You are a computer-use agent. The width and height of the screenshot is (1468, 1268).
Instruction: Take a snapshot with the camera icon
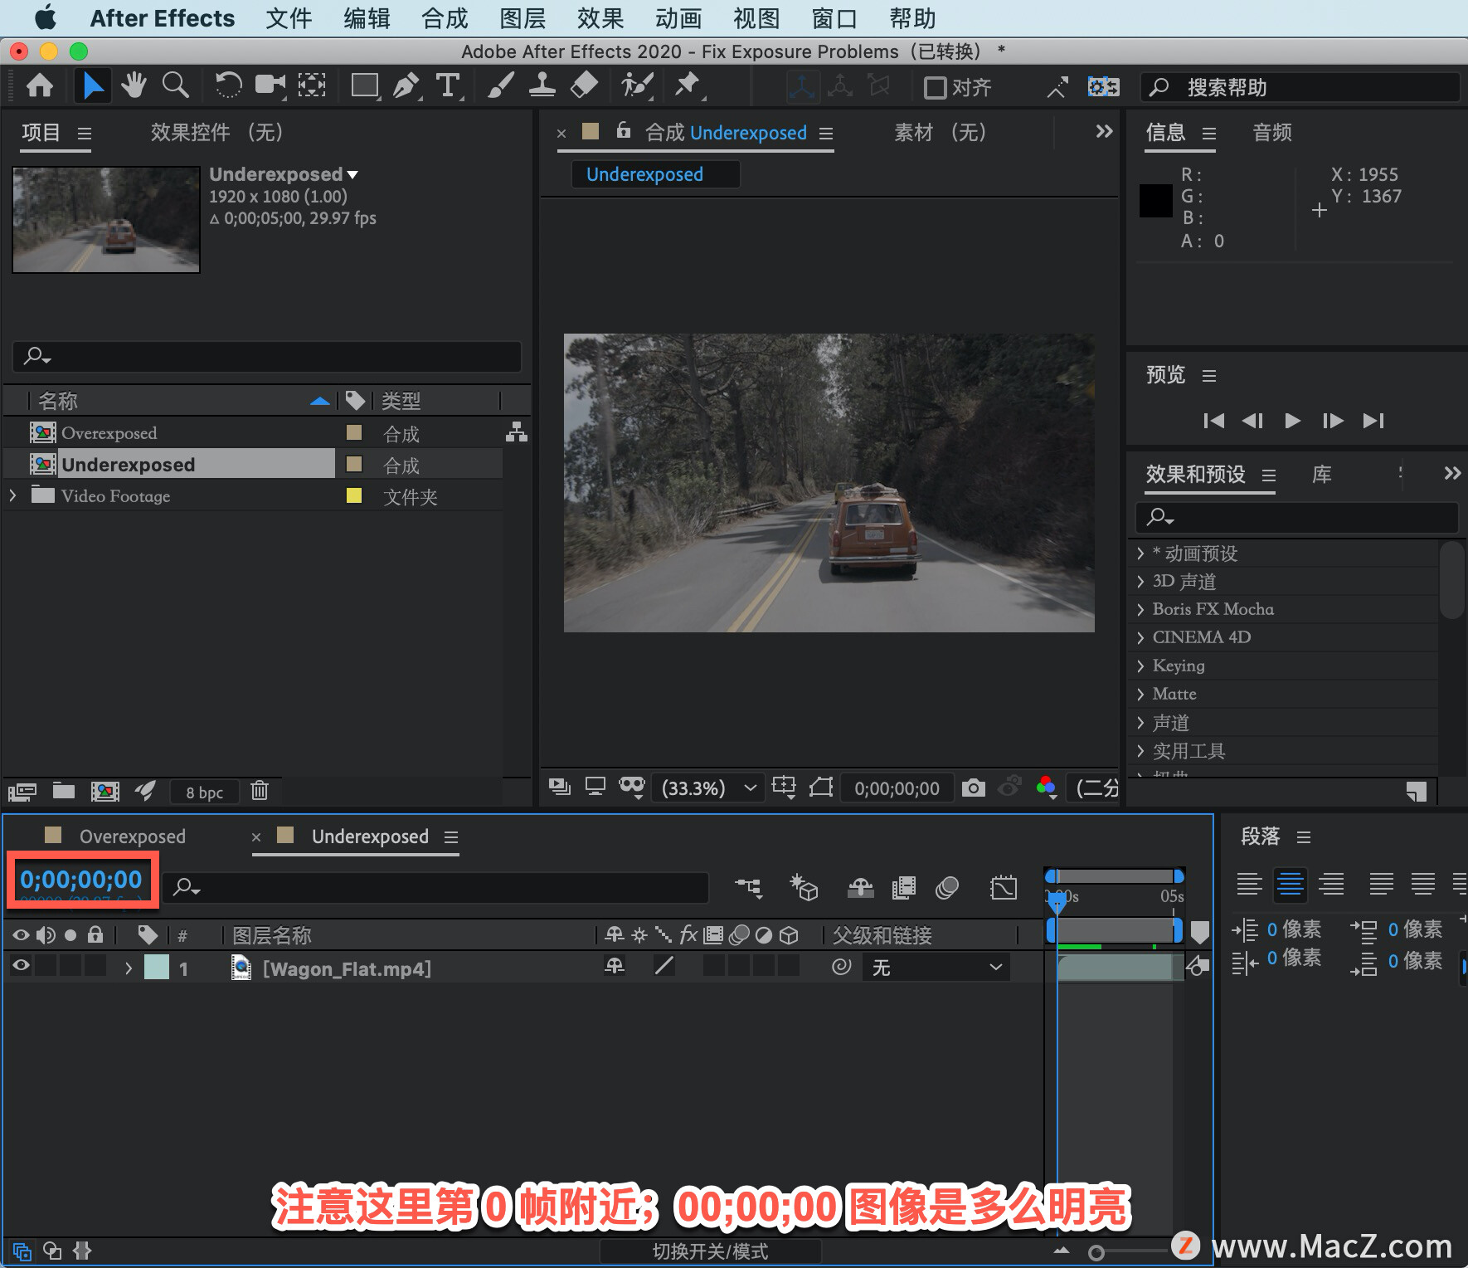pyautogui.click(x=974, y=788)
